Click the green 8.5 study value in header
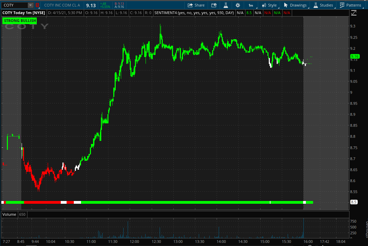 click(x=249, y=13)
